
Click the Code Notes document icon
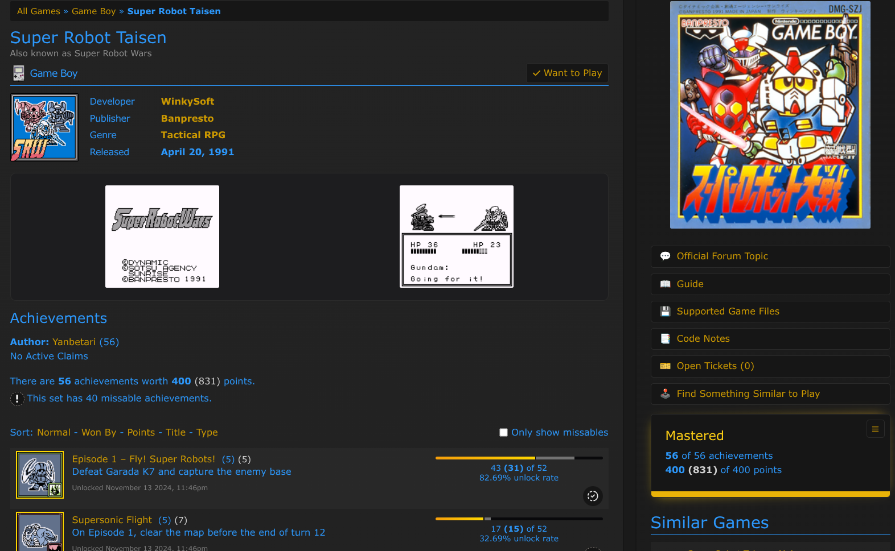665,338
